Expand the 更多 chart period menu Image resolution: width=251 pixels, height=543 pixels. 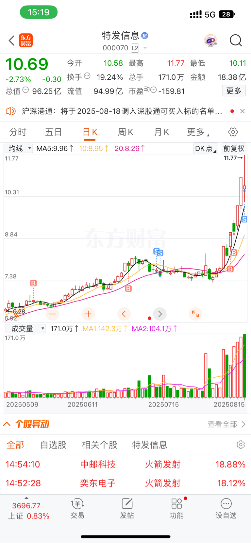click(198, 132)
